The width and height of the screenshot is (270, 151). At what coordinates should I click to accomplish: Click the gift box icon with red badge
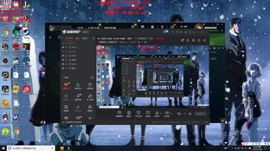[182, 40]
